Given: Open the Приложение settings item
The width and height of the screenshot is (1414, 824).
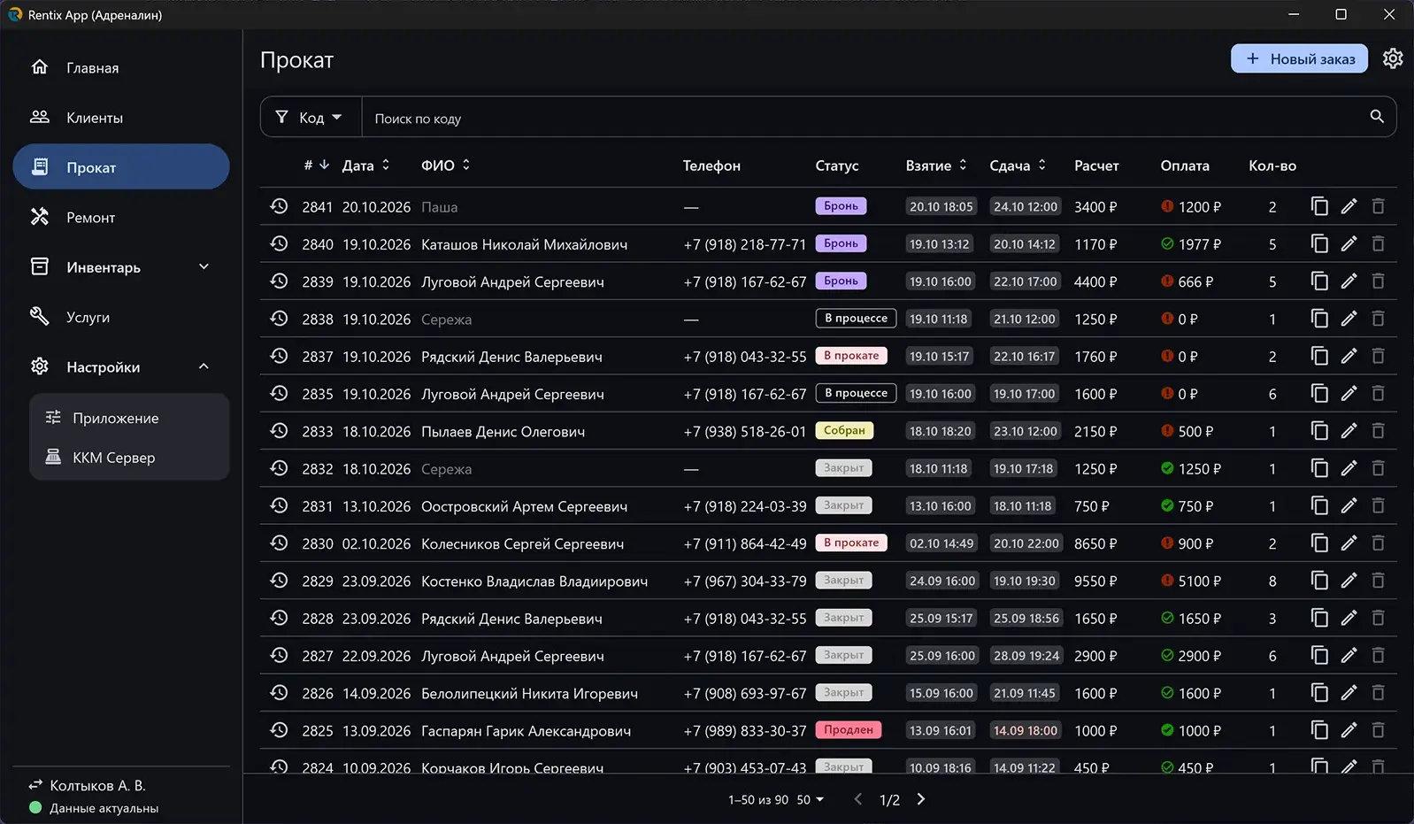Looking at the screenshot, I should coord(129,418).
